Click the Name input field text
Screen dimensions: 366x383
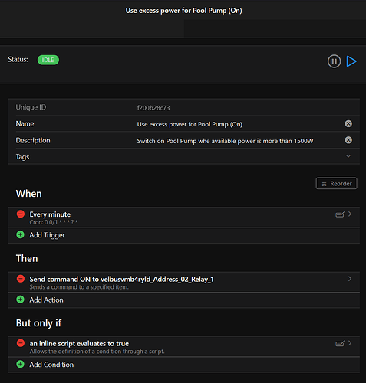190,124
